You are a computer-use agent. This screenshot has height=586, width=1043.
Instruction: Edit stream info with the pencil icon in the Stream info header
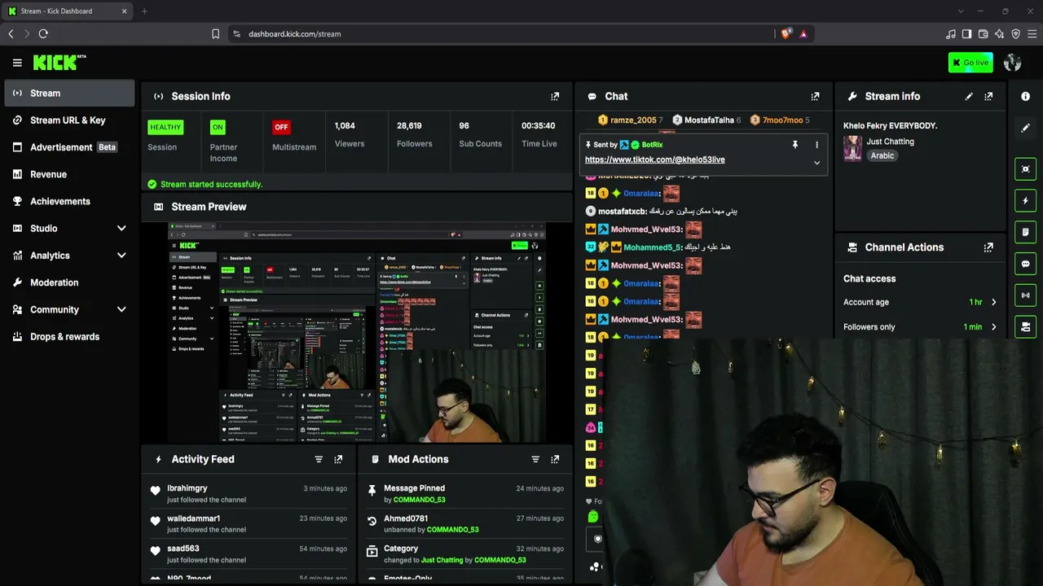(x=969, y=96)
